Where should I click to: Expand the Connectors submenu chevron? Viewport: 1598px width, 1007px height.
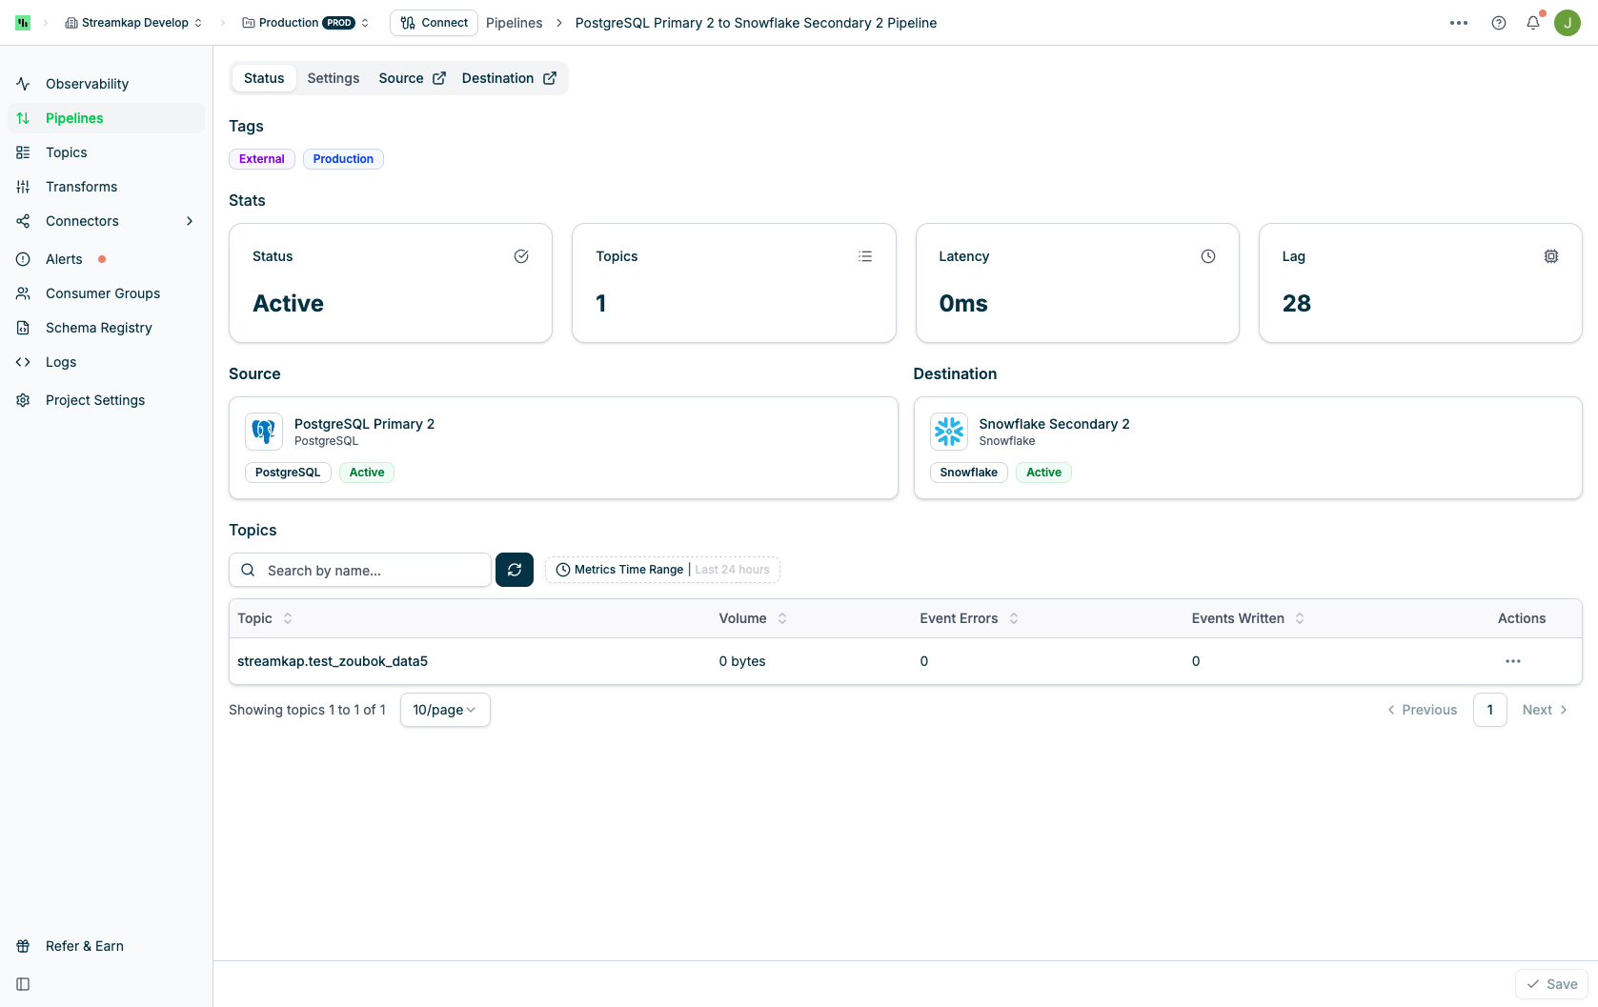pyautogui.click(x=190, y=221)
